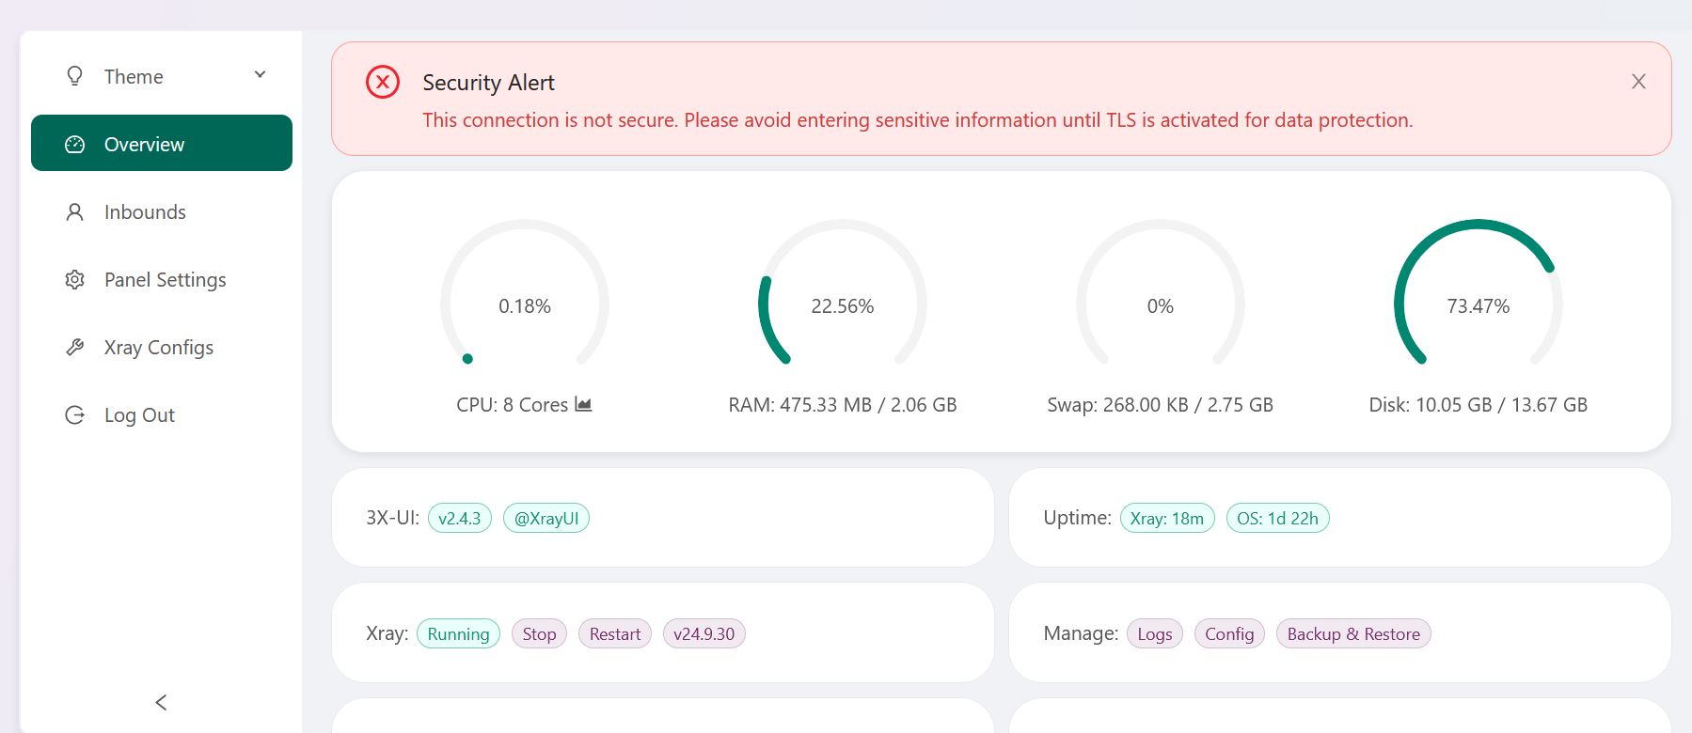
Task: Click the red Security Alert error icon
Action: [383, 83]
